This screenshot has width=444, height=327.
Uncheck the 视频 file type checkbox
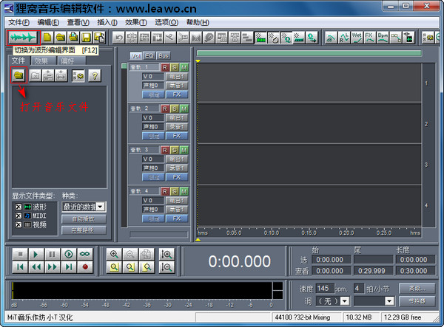[x=18, y=224]
